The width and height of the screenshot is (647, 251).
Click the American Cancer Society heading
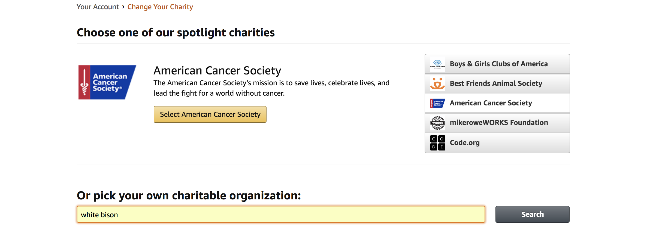pos(217,71)
